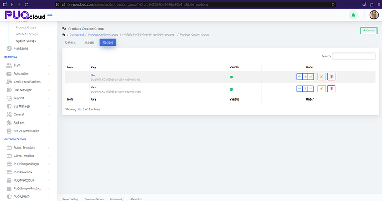
Task: Click the puqPmLXC-global-private-network-no key text
Action: point(115,80)
